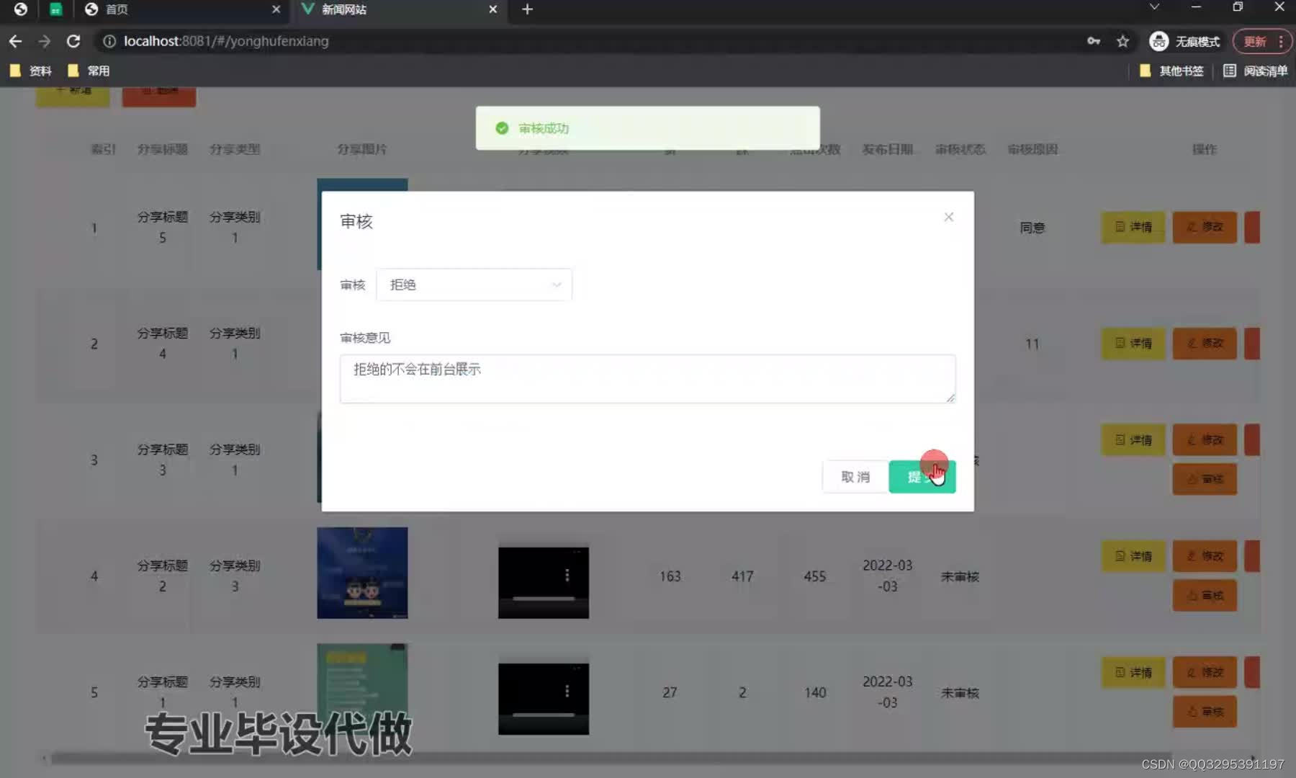Close the 新闻网站 tab

(492, 9)
